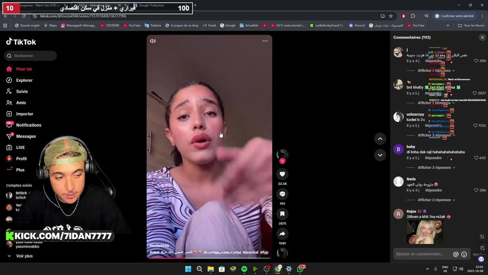Open j's profile avatar in comments
This screenshot has width=488, height=275.
coord(398,52)
